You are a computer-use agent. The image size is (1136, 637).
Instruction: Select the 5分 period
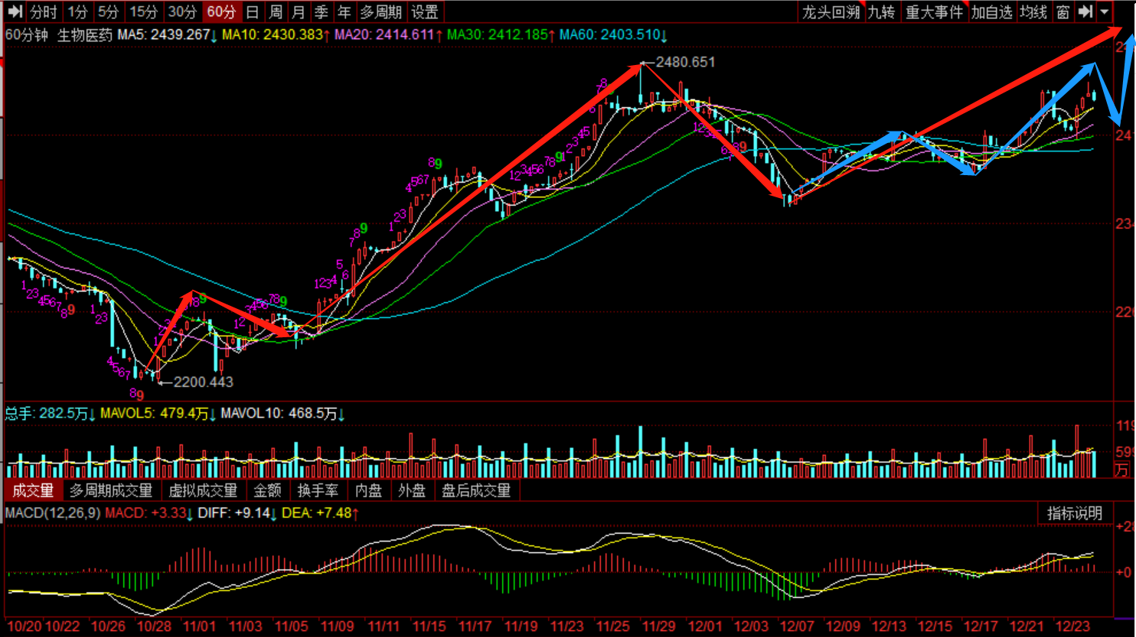[109, 11]
